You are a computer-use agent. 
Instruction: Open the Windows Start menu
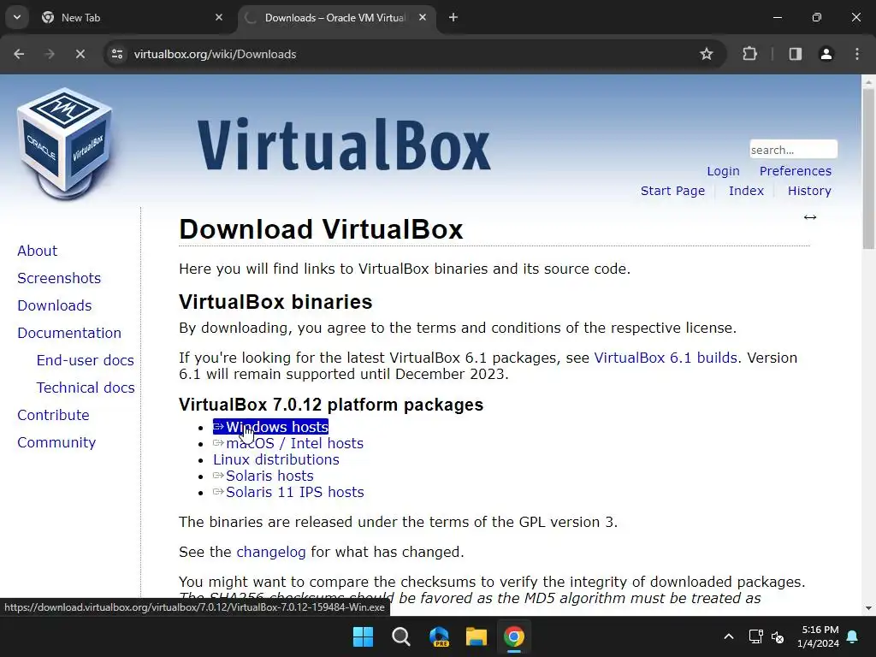click(363, 636)
